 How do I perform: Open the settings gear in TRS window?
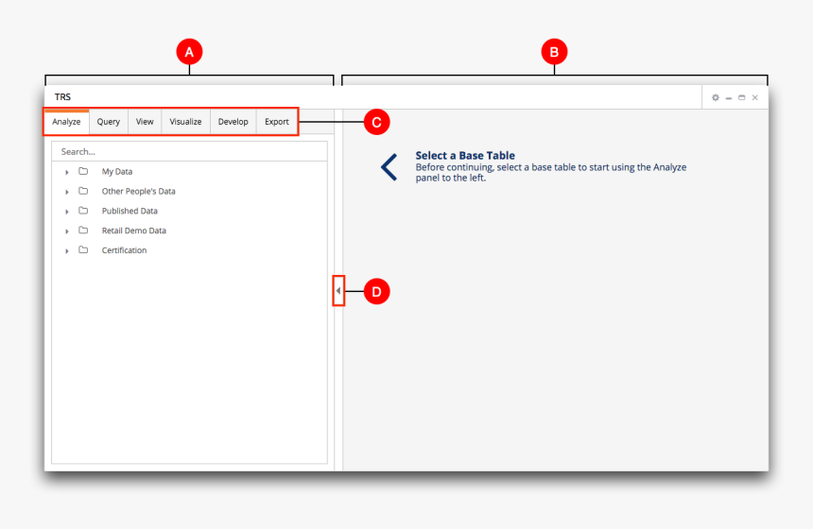coord(716,97)
